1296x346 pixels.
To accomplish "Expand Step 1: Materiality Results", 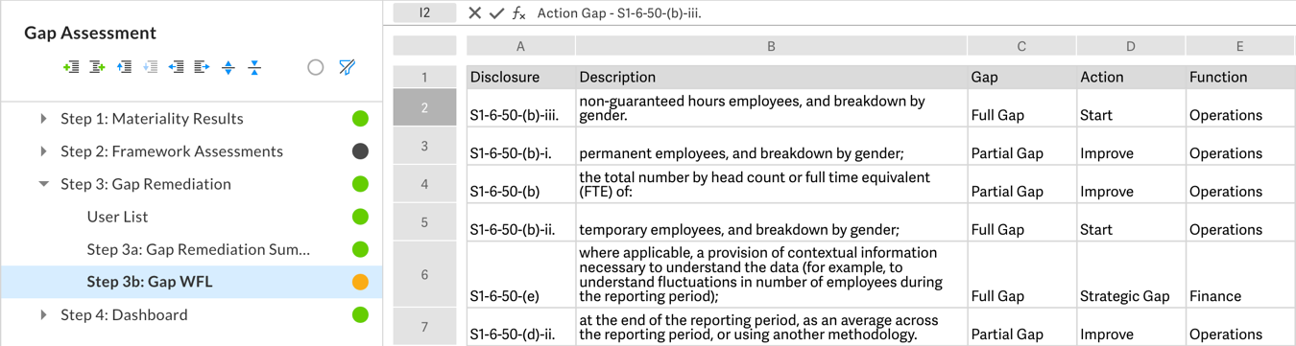I will click(43, 119).
